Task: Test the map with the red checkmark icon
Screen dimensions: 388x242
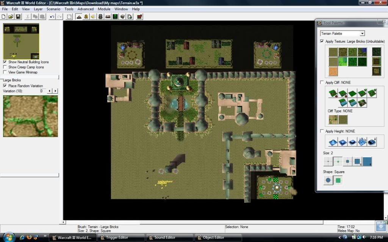Action: [x=139, y=17]
